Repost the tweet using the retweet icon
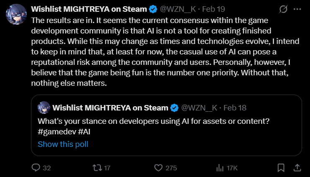Screen dimensions: 310x177 pyautogui.click(x=97, y=168)
